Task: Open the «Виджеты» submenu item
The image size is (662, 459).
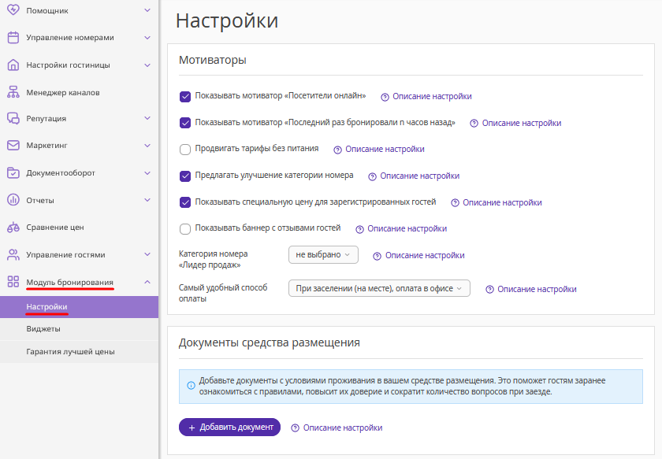Action: click(x=43, y=329)
